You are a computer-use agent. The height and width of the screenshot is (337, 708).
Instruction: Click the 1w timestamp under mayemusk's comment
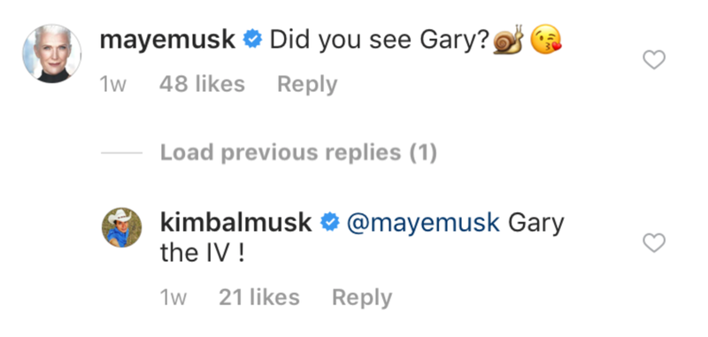[113, 85]
